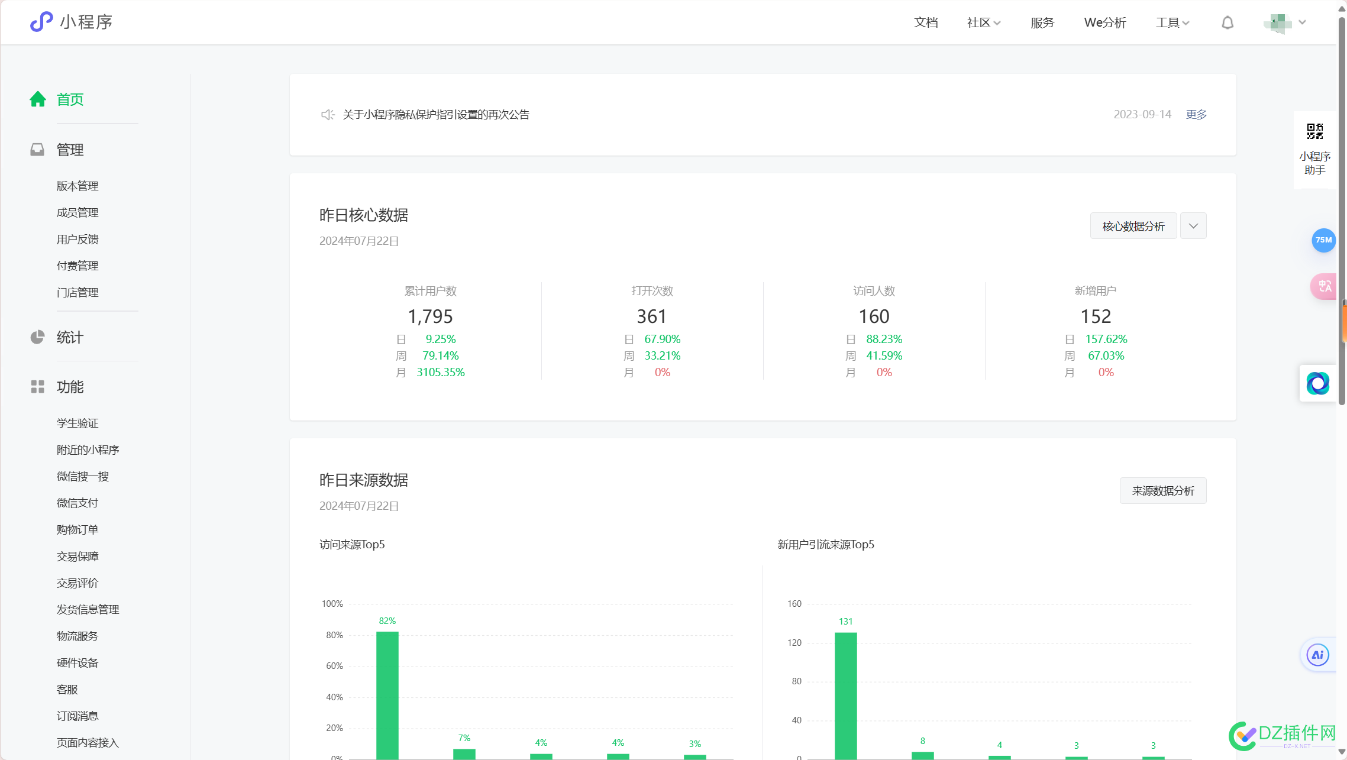Open 版本管理 in the sidebar
This screenshot has height=760, width=1347.
tap(77, 186)
